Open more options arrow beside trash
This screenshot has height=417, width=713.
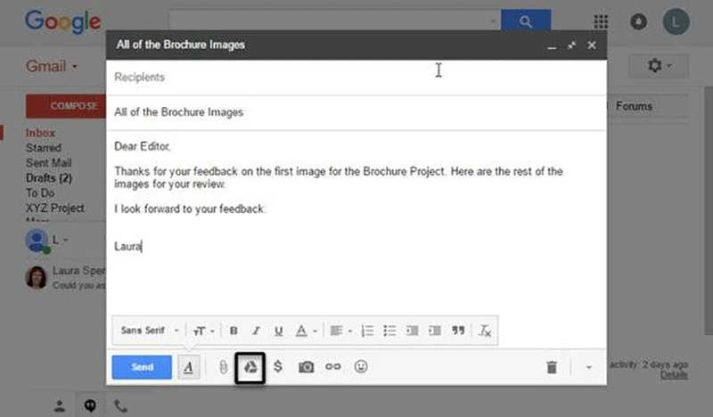pos(588,367)
